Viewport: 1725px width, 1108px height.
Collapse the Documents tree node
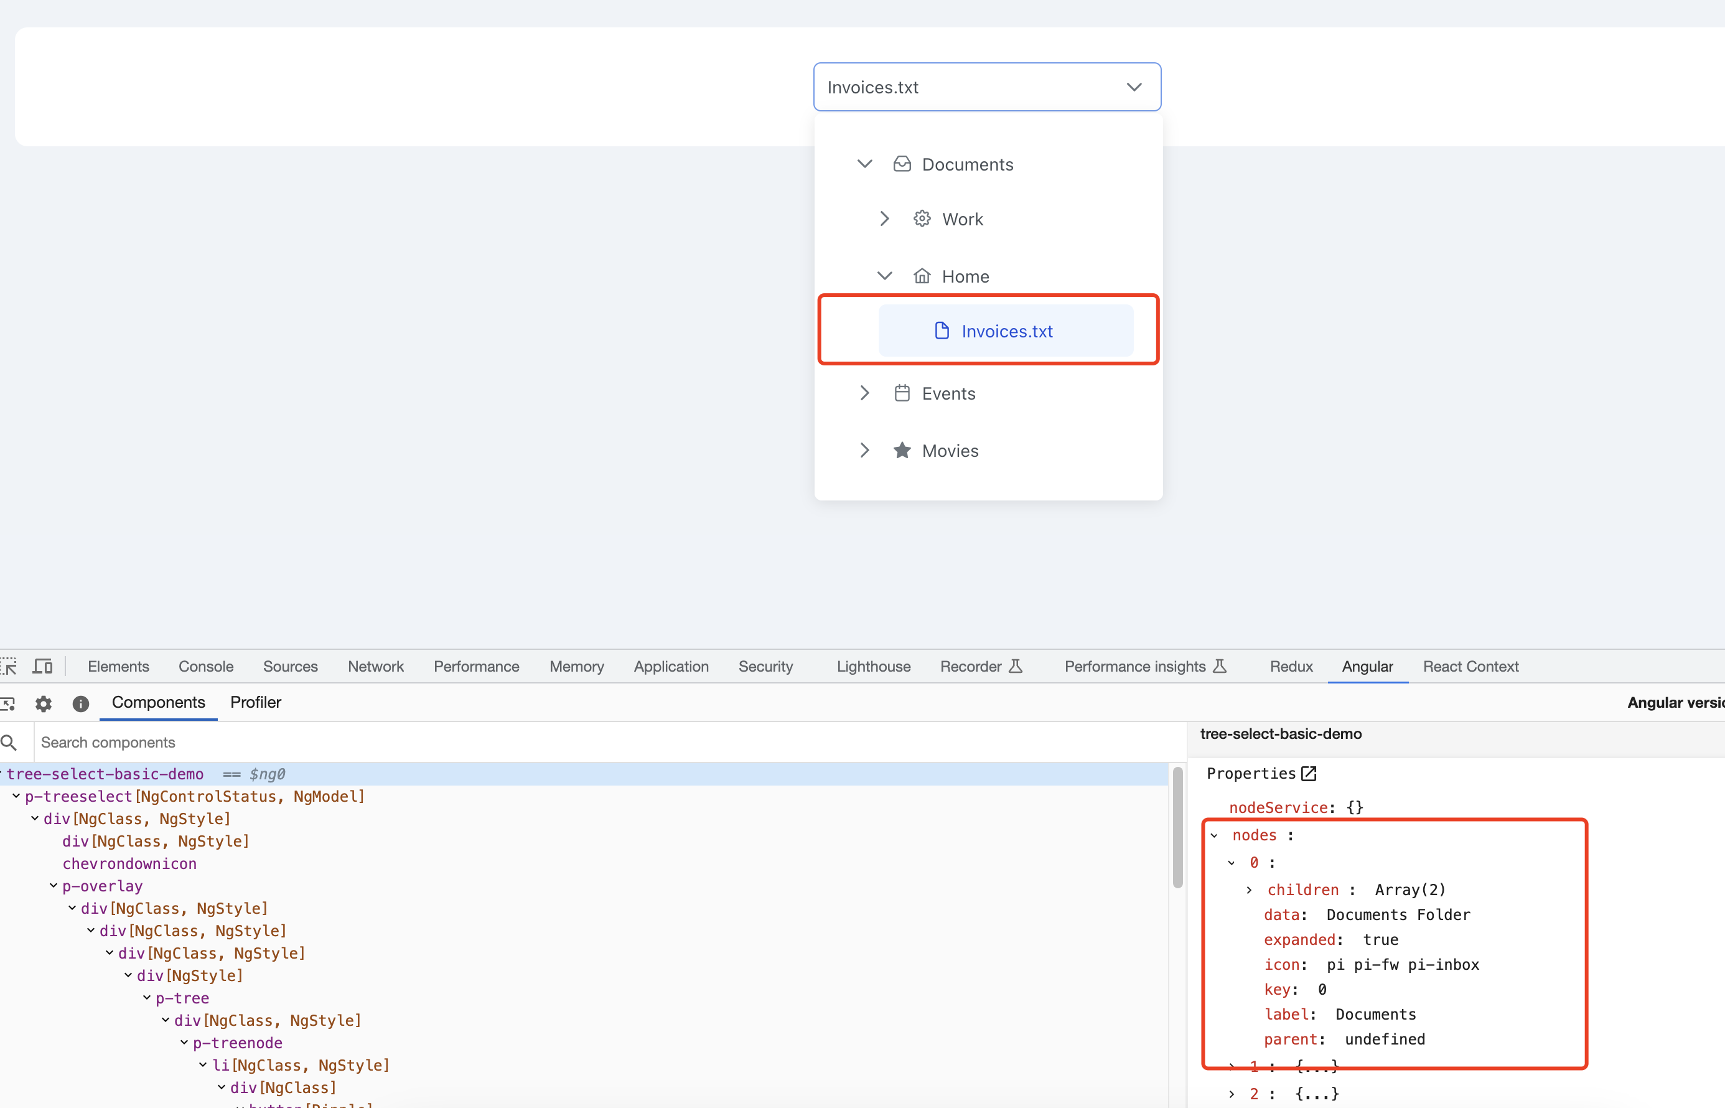(864, 163)
